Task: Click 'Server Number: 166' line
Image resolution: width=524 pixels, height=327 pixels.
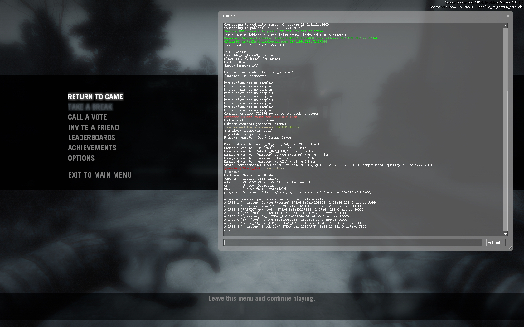Action: (x=241, y=66)
